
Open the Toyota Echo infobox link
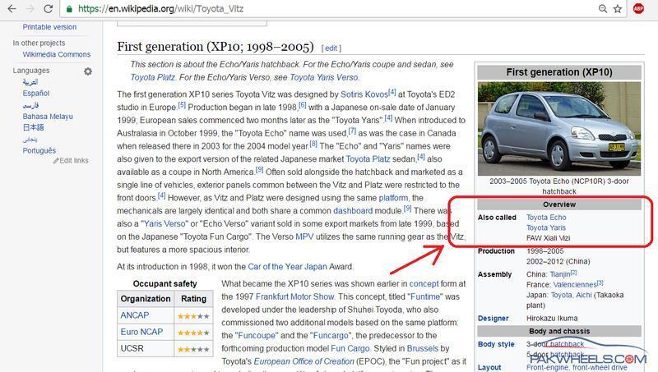tap(546, 218)
